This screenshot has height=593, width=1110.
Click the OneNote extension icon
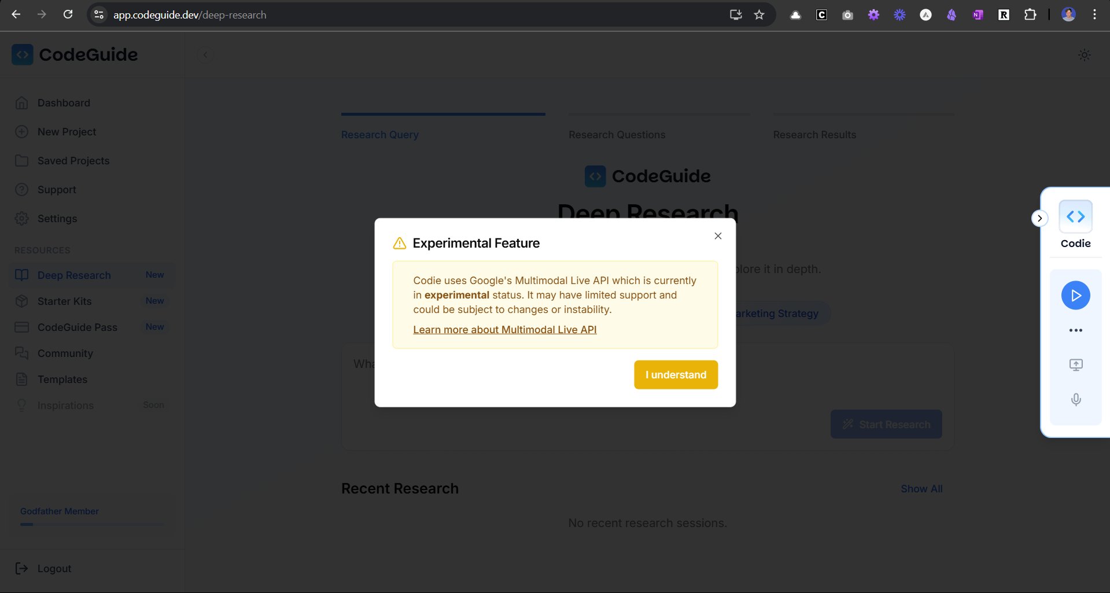[x=978, y=15]
